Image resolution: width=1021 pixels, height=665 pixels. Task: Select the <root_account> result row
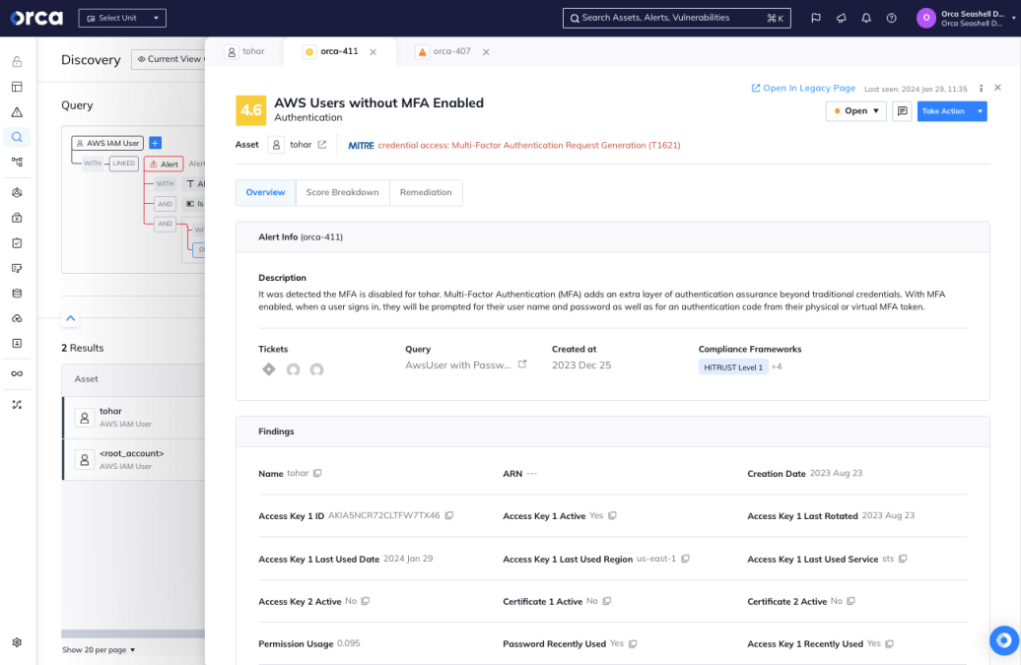point(133,459)
